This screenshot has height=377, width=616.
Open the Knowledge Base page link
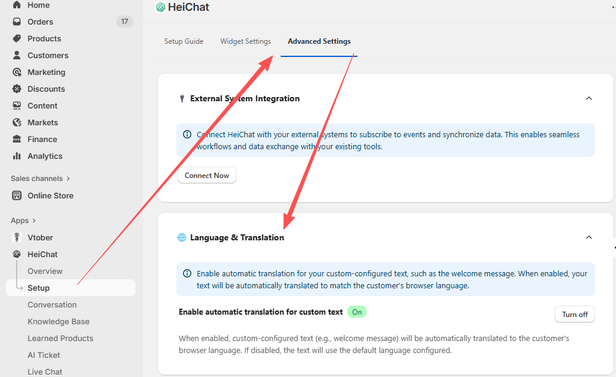pyautogui.click(x=58, y=321)
